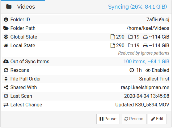Click the Syncing (26%, 84.1 GiB) status text

(137, 7)
